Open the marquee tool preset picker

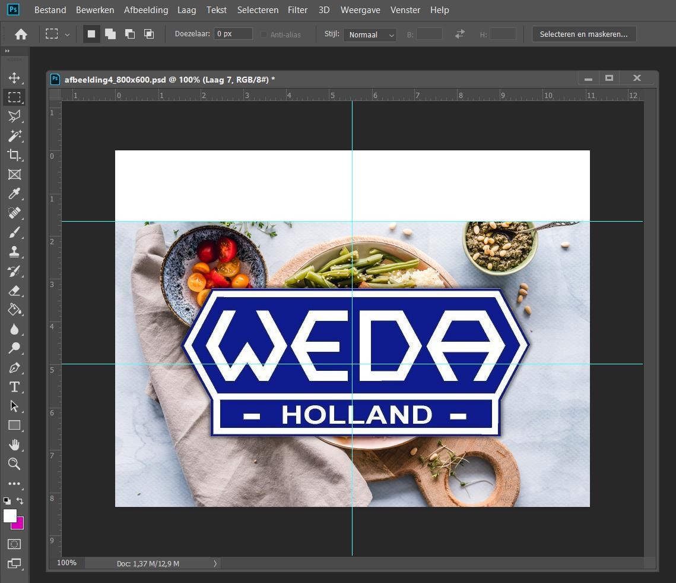pyautogui.click(x=67, y=34)
